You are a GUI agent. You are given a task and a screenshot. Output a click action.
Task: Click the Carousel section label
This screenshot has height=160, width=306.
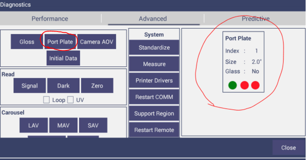pyautogui.click(x=13, y=113)
